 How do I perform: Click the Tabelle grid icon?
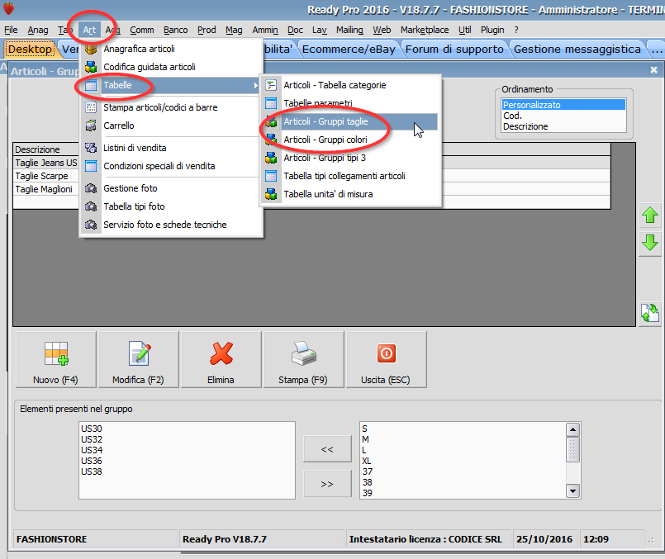(91, 85)
